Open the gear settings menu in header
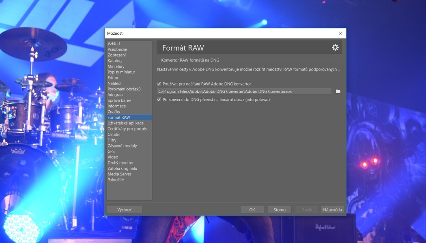The height and width of the screenshot is (243, 426). [335, 47]
